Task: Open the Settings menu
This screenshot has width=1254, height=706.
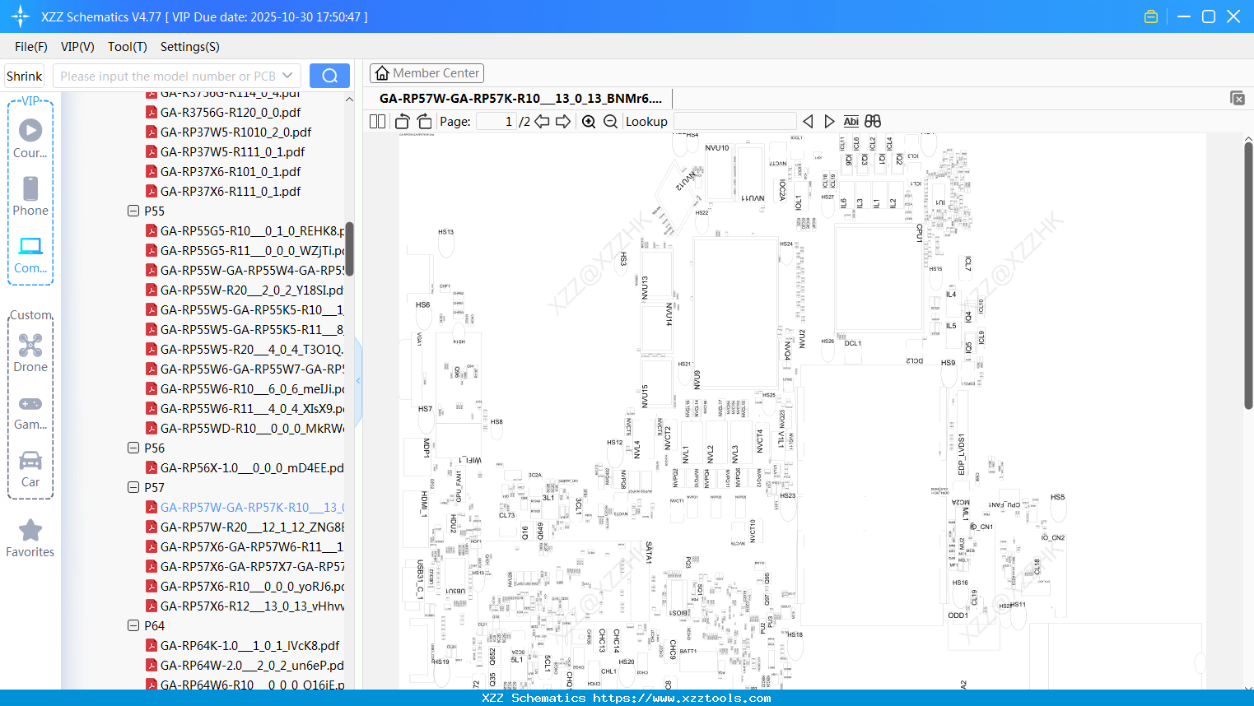Action: pyautogui.click(x=190, y=47)
